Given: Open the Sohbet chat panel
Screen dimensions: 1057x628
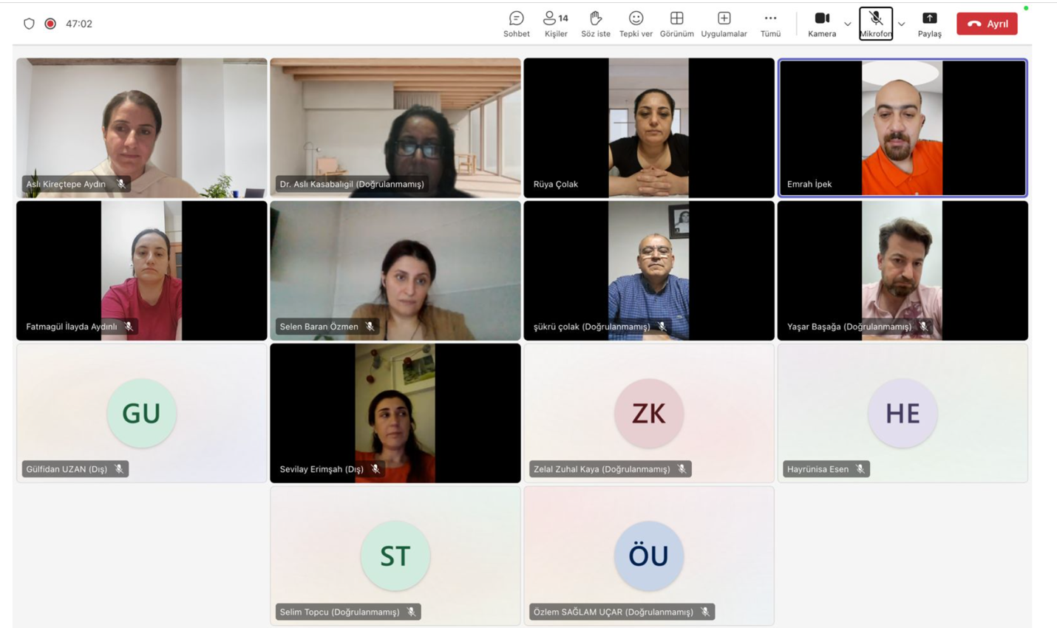Looking at the screenshot, I should coord(516,24).
